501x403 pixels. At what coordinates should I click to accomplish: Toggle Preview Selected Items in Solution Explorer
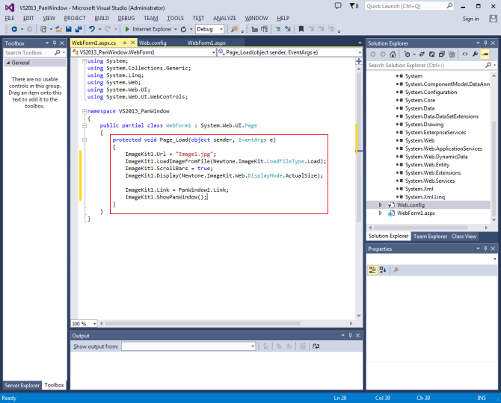pyautogui.click(x=485, y=54)
